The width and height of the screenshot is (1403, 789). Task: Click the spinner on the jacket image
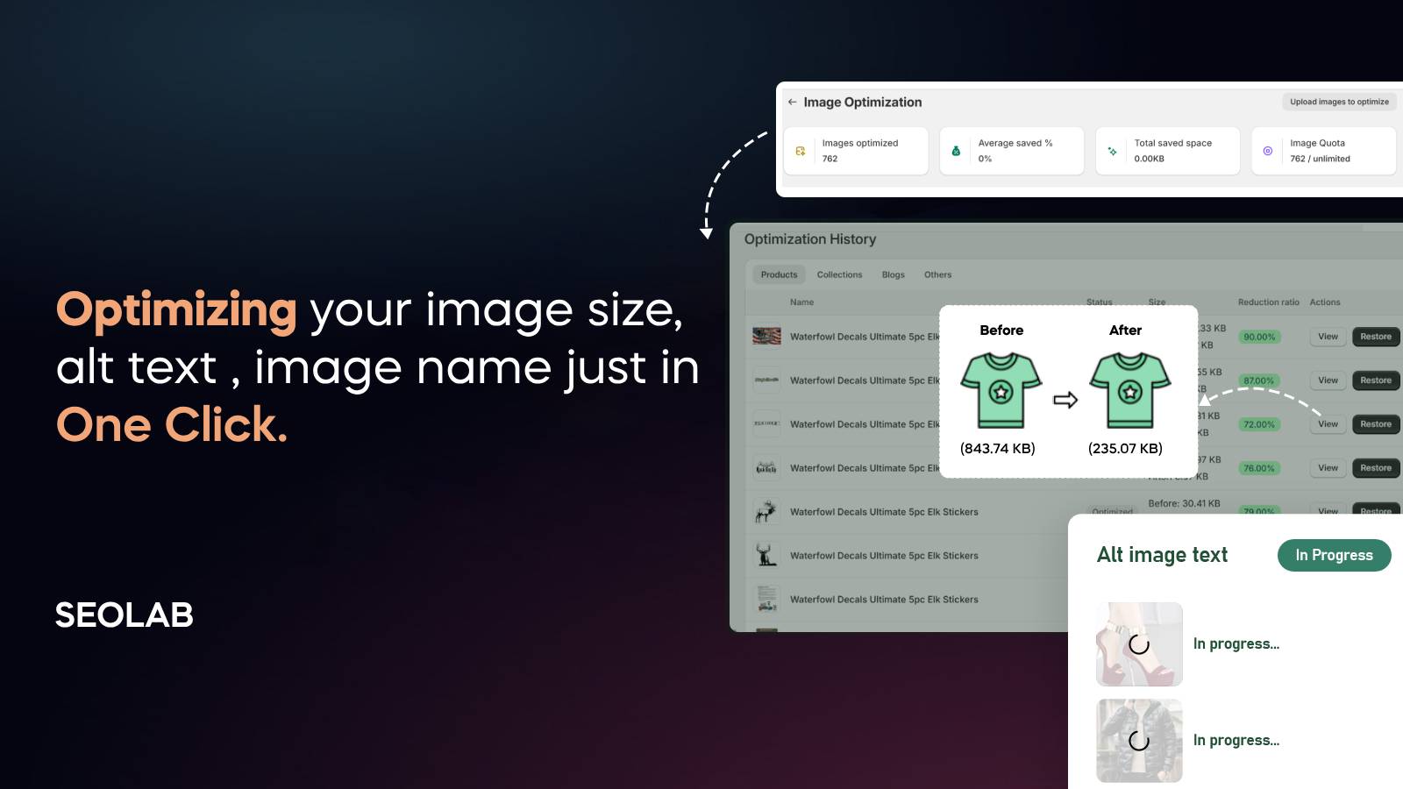[x=1139, y=741]
